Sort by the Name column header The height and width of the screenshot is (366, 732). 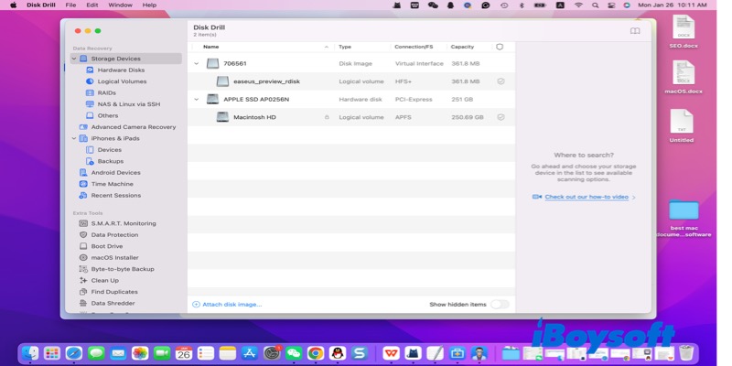[x=211, y=47]
